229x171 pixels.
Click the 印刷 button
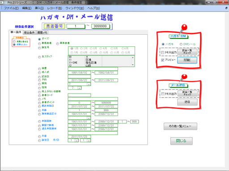(x=187, y=60)
